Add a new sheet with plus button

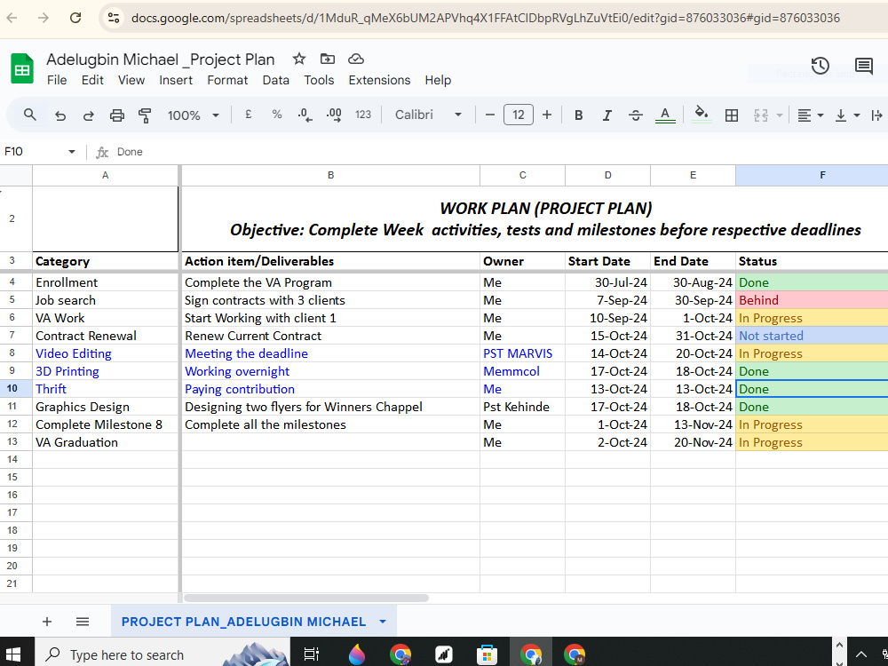click(47, 622)
